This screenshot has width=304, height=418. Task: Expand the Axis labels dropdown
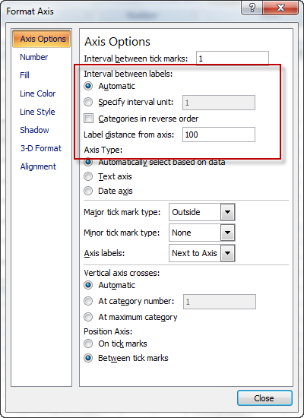click(227, 253)
